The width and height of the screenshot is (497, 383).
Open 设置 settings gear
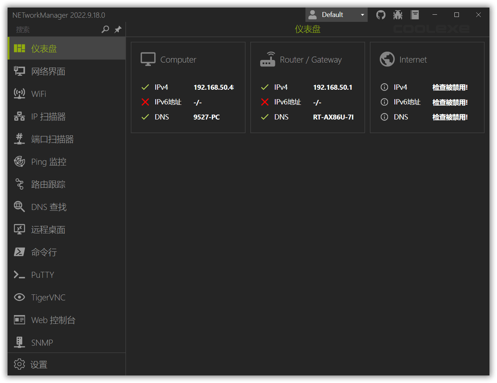(x=19, y=364)
